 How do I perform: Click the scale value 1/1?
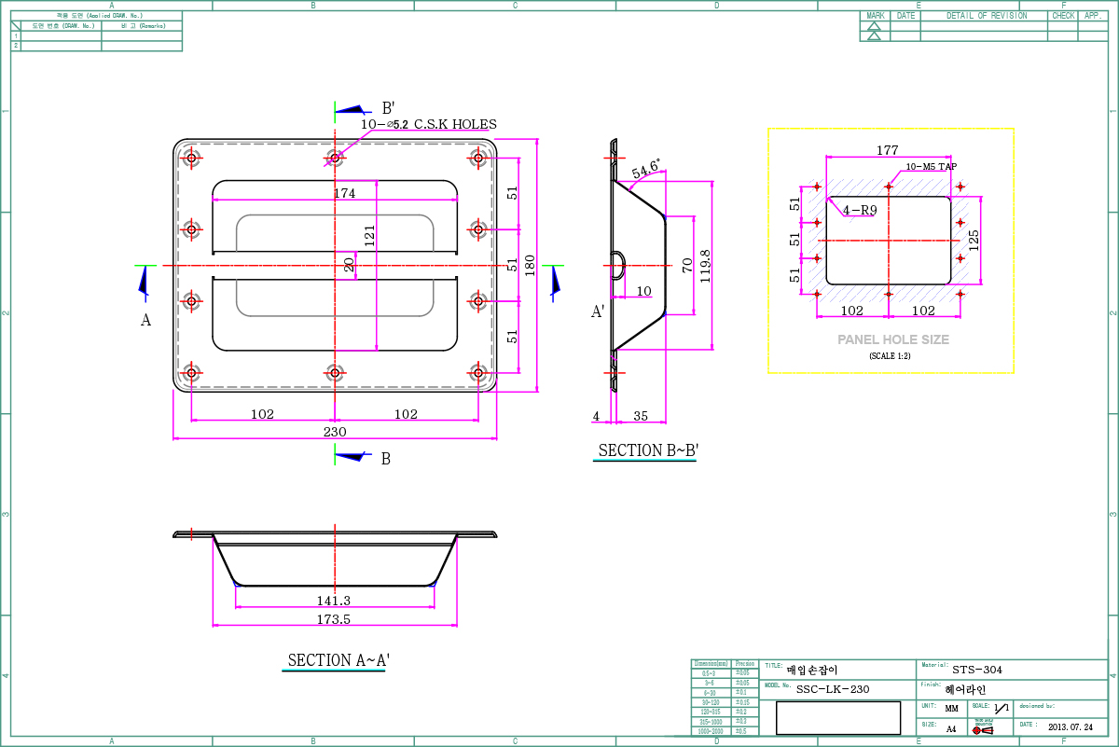[x=1002, y=709]
